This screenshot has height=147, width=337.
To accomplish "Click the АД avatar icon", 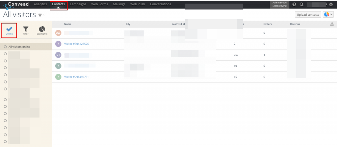I will 58,33.
